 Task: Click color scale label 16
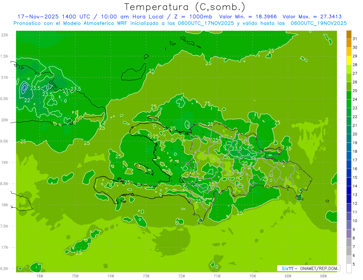tap(355, 169)
